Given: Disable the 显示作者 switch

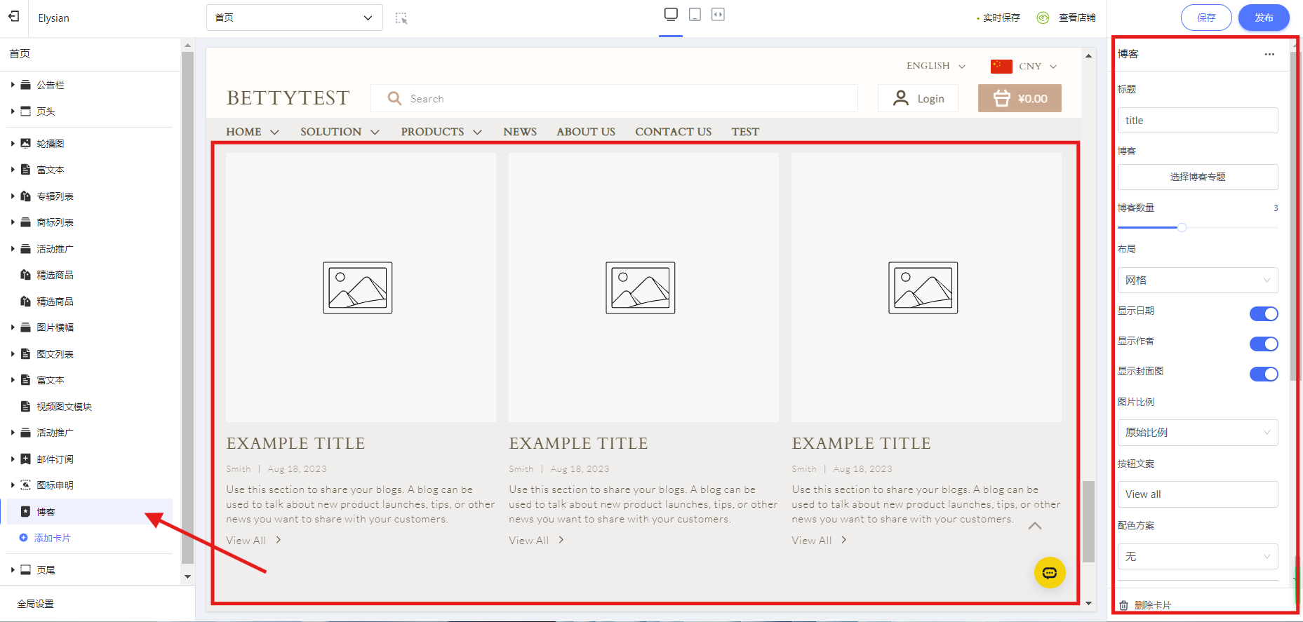Looking at the screenshot, I should click(1263, 344).
